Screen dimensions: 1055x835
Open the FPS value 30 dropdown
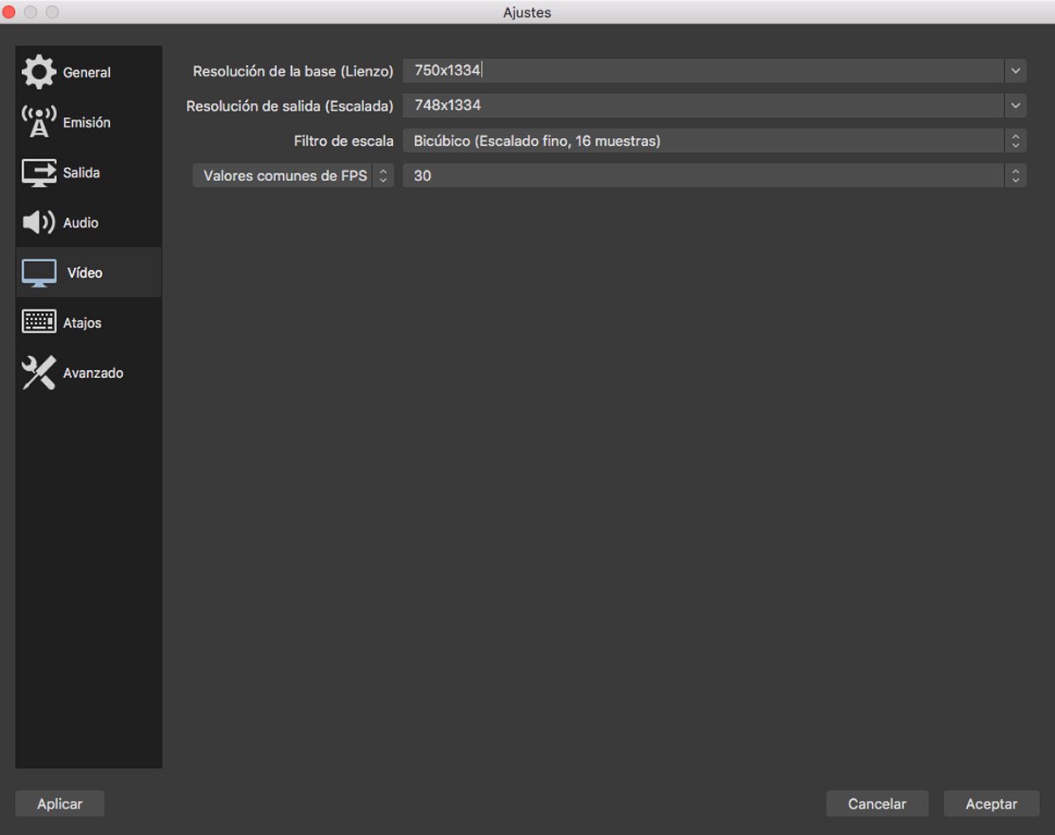(x=713, y=176)
